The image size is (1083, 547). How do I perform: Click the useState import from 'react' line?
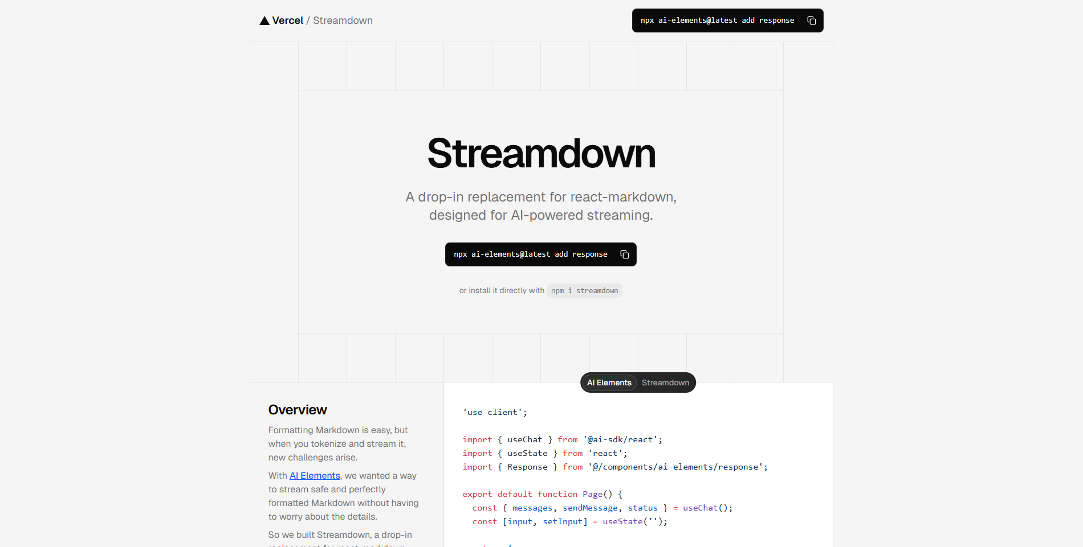545,453
